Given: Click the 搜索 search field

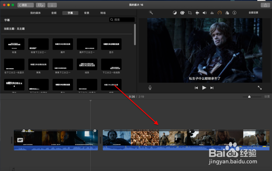Looking at the screenshot, I should point(122,20).
